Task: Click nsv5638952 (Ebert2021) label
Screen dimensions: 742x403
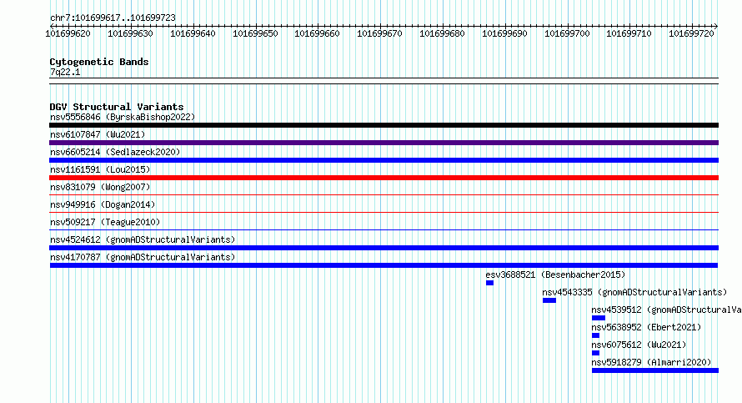Action: [646, 327]
